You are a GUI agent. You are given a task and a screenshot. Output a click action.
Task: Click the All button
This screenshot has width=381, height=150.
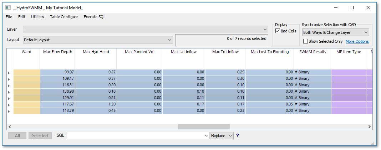point(17,136)
